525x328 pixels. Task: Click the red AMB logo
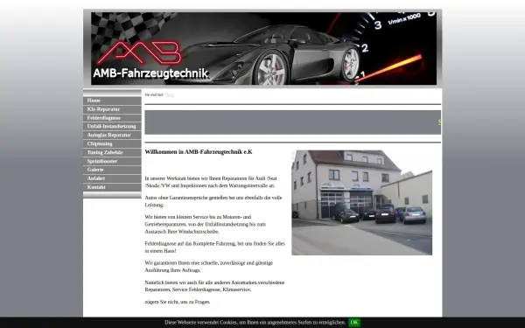point(139,52)
